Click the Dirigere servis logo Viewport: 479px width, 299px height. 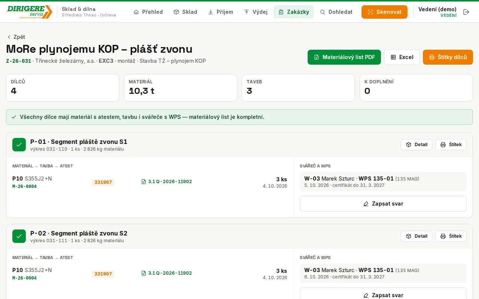click(x=29, y=12)
